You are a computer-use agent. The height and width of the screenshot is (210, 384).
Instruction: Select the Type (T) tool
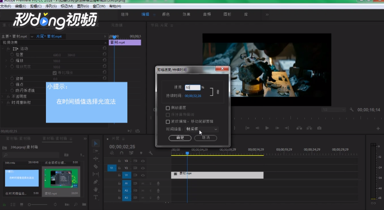(x=96, y=197)
